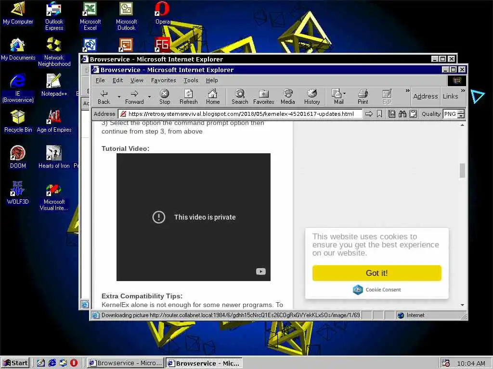Click the second Browservice taskbar window button

click(x=204, y=363)
